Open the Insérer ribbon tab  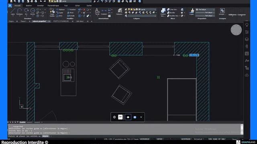(x=29, y=6)
